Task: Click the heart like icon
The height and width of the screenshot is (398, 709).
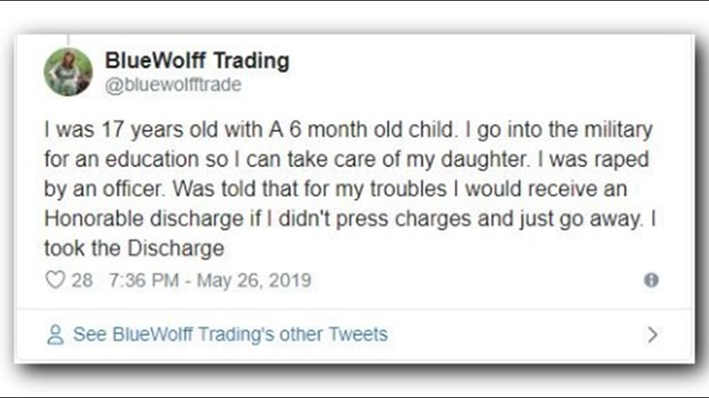Action: click(x=55, y=280)
